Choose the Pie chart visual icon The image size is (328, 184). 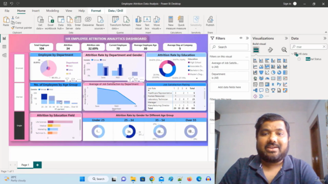[273, 73]
